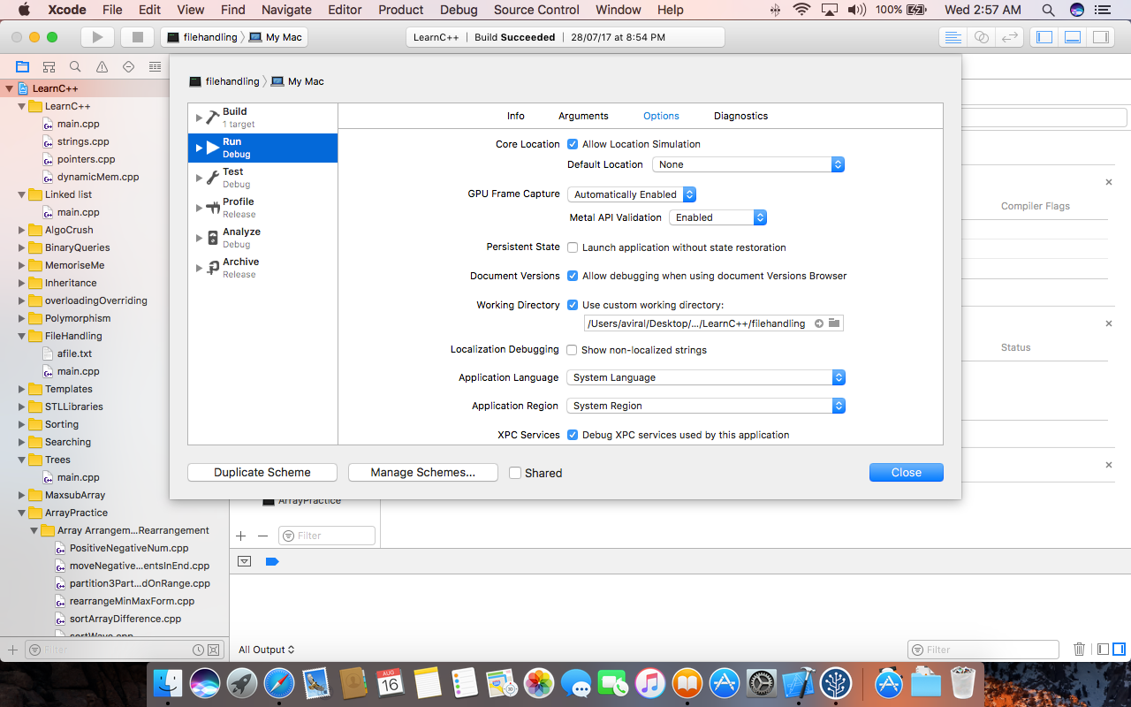Toggle Debug XPC services checkbox

573,435
